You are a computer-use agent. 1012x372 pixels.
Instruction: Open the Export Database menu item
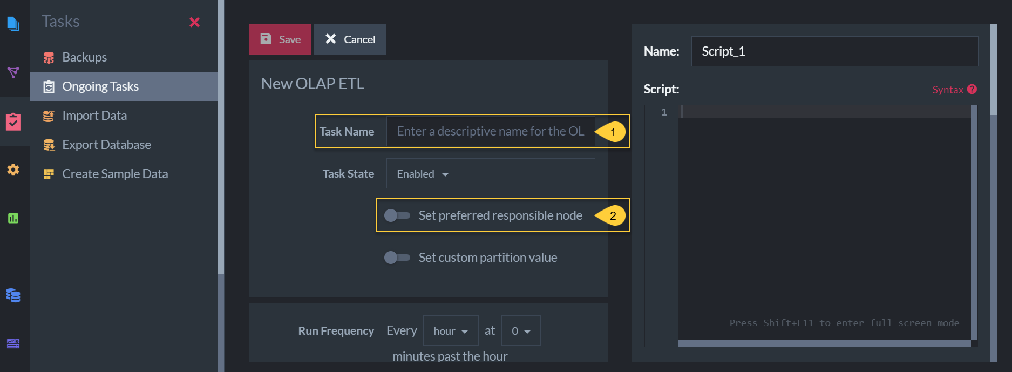point(124,145)
